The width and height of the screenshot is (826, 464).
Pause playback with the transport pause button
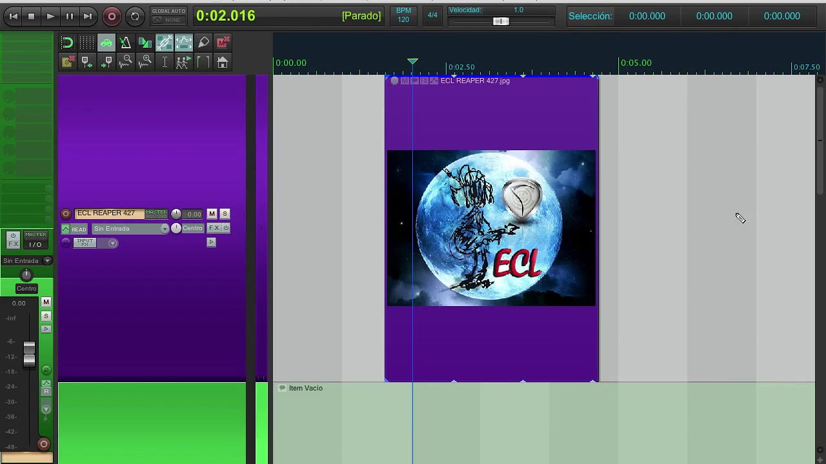coord(69,16)
